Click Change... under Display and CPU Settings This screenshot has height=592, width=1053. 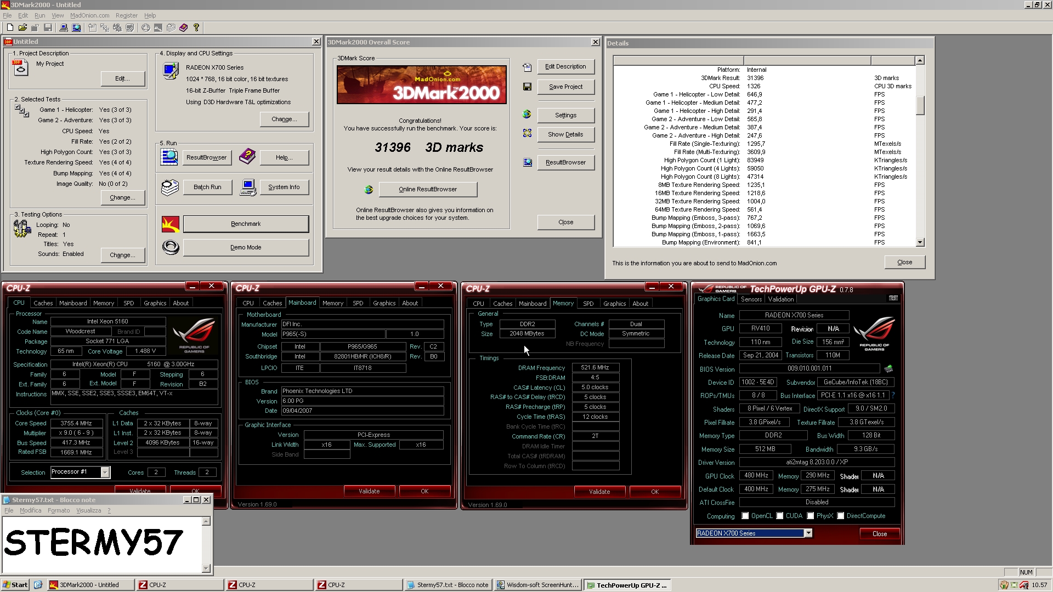(x=284, y=119)
